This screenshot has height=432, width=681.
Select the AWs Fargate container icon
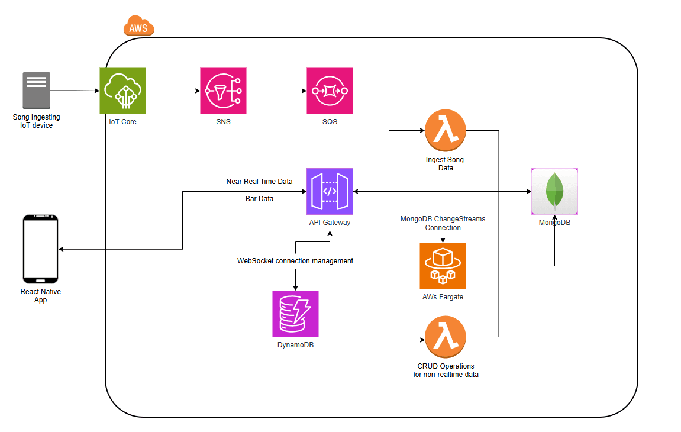[443, 266]
